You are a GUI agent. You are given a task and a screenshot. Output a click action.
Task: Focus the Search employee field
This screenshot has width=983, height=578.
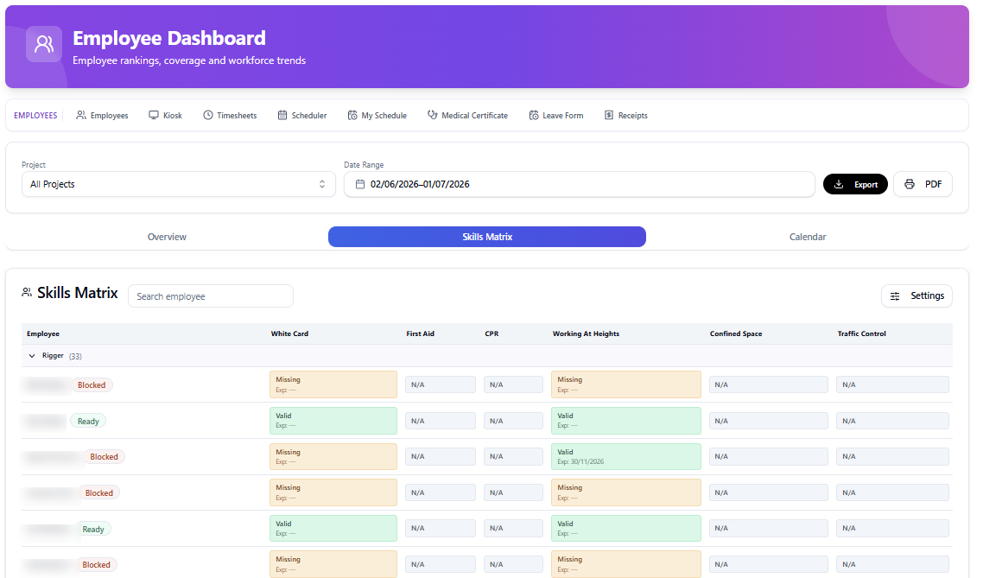211,295
